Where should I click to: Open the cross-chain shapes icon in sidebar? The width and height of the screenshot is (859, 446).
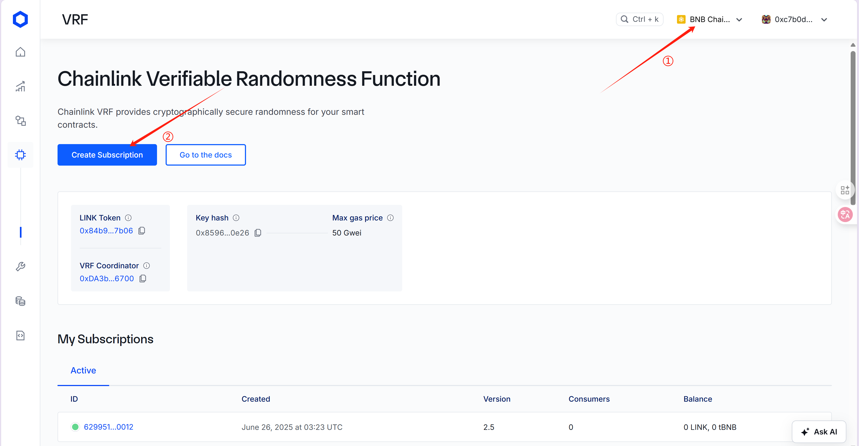coord(20,121)
